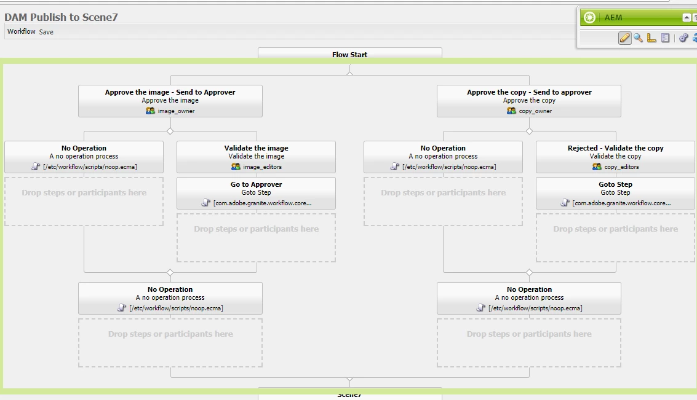Image resolution: width=697 pixels, height=400 pixels.
Task: Open the Workflow menu
Action: (x=22, y=31)
